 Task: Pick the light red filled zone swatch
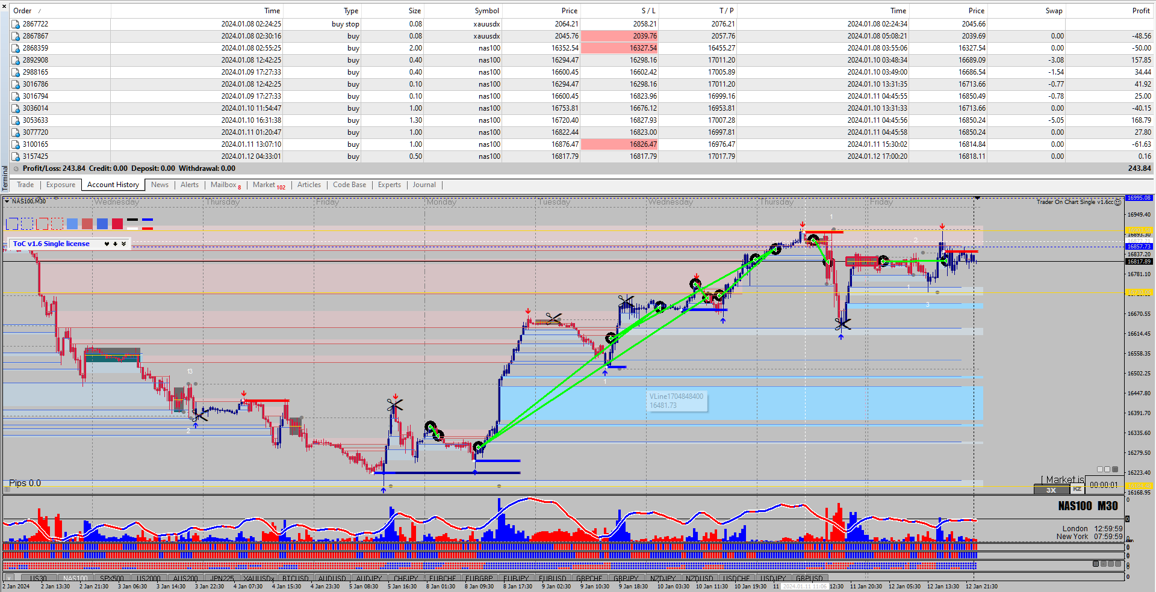[87, 224]
